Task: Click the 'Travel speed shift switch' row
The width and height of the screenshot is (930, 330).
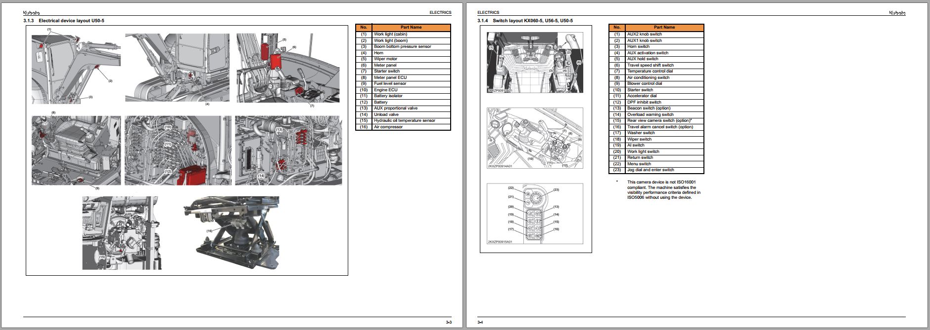Action: pos(656,65)
